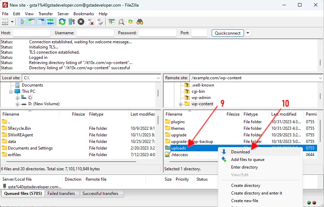Toggle message log display
Image resolution: width=324 pixels, height=207 pixels.
(x=23, y=22)
